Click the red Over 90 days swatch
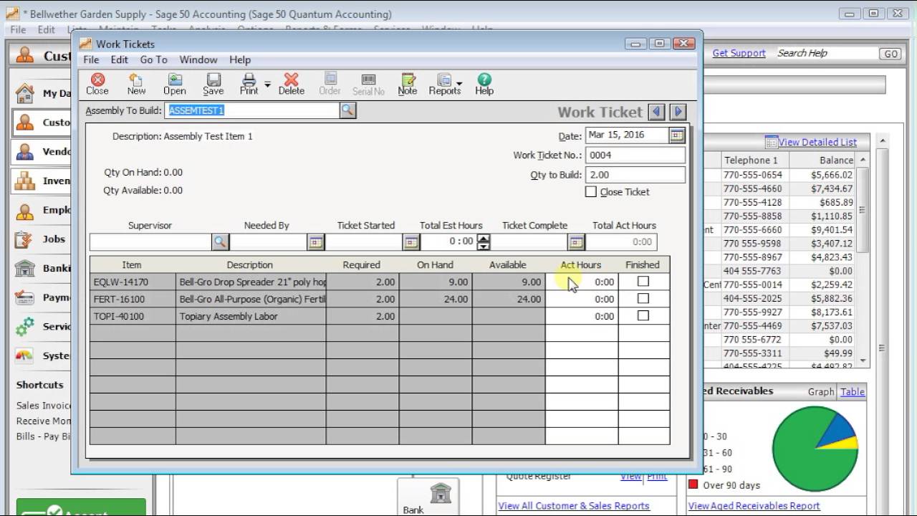 pos(693,484)
